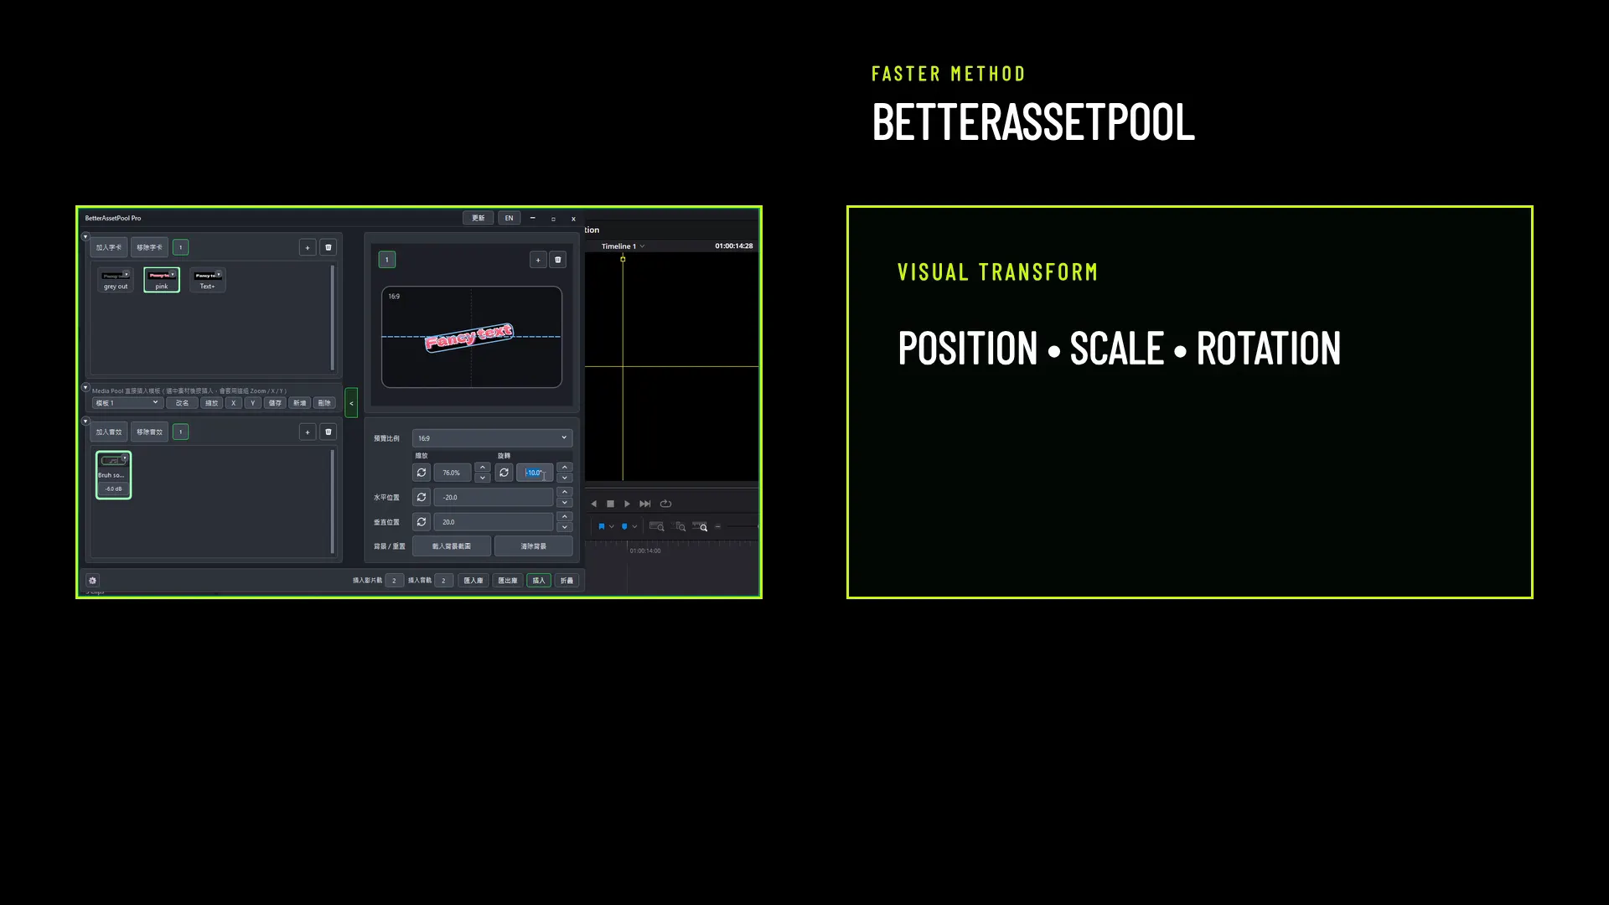Reset the 旋轉 rotation value
Viewport: 1609px width, 905px height.
[x=504, y=473]
